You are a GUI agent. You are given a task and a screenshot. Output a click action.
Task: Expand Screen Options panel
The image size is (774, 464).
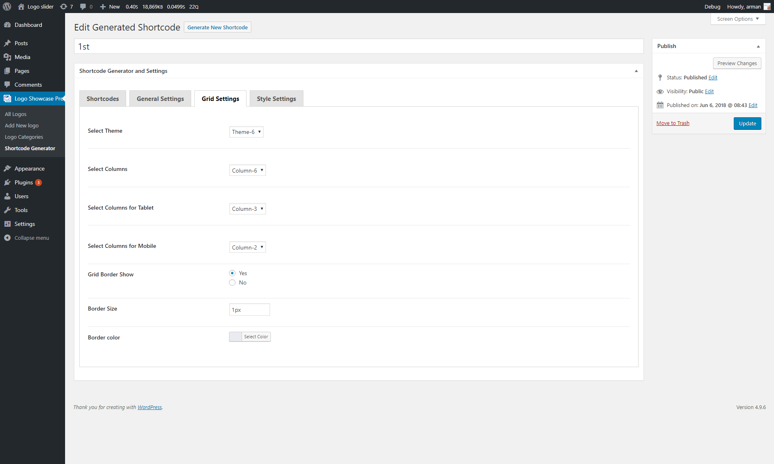click(738, 19)
